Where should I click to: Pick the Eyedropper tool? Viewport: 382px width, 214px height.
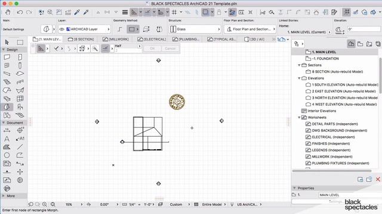point(77,12)
